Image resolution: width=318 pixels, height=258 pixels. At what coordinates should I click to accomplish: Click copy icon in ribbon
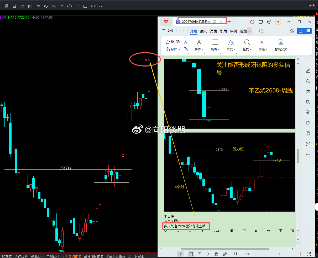[186, 49]
